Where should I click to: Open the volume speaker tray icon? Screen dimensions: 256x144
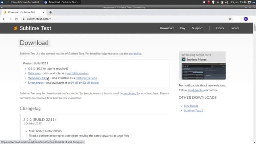(227, 2)
